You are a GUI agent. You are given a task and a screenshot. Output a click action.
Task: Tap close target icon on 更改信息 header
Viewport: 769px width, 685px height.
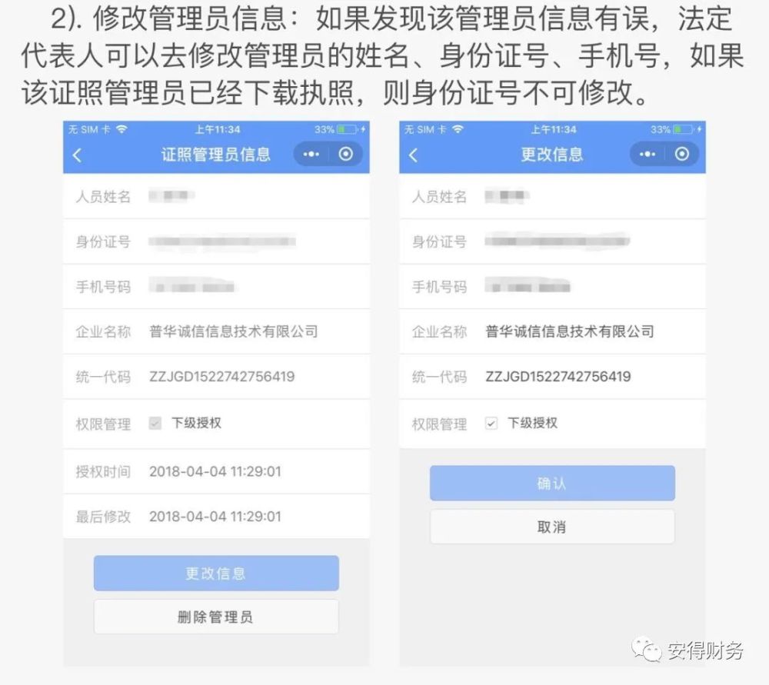tap(681, 155)
